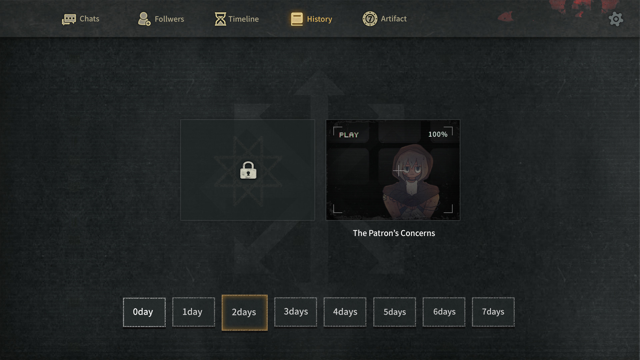Image resolution: width=640 pixels, height=360 pixels.
Task: Select the 5days timeline filter
Action: click(x=394, y=312)
